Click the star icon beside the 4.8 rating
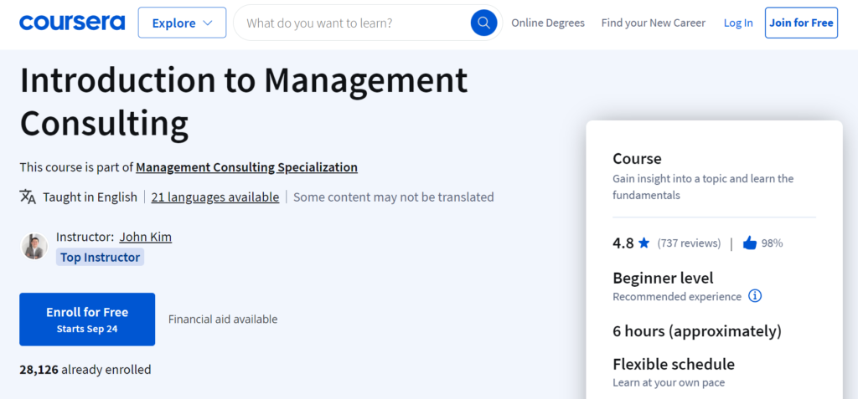Screen dimensions: 858x399 [x=644, y=243]
